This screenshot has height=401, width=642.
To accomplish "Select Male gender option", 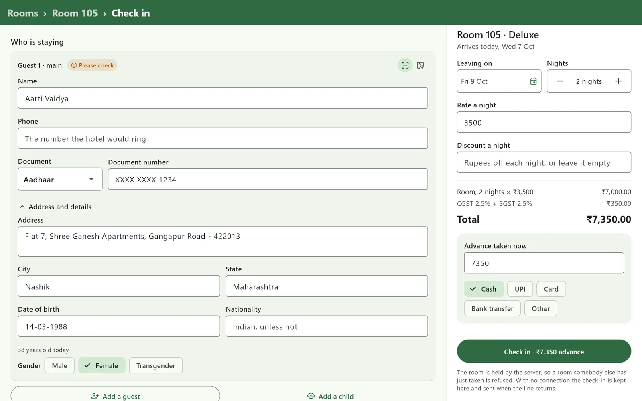I will pyautogui.click(x=59, y=365).
